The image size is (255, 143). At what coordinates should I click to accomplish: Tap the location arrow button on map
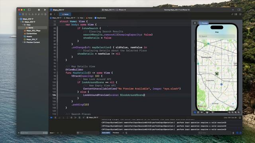click(233, 103)
